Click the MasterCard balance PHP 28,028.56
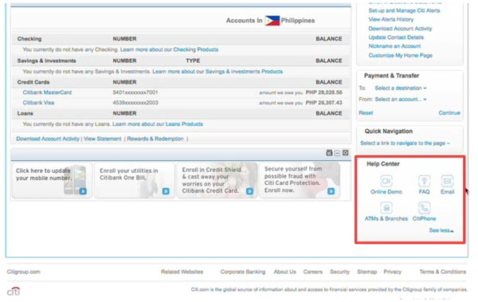The width and height of the screenshot is (478, 302). pos(323,92)
